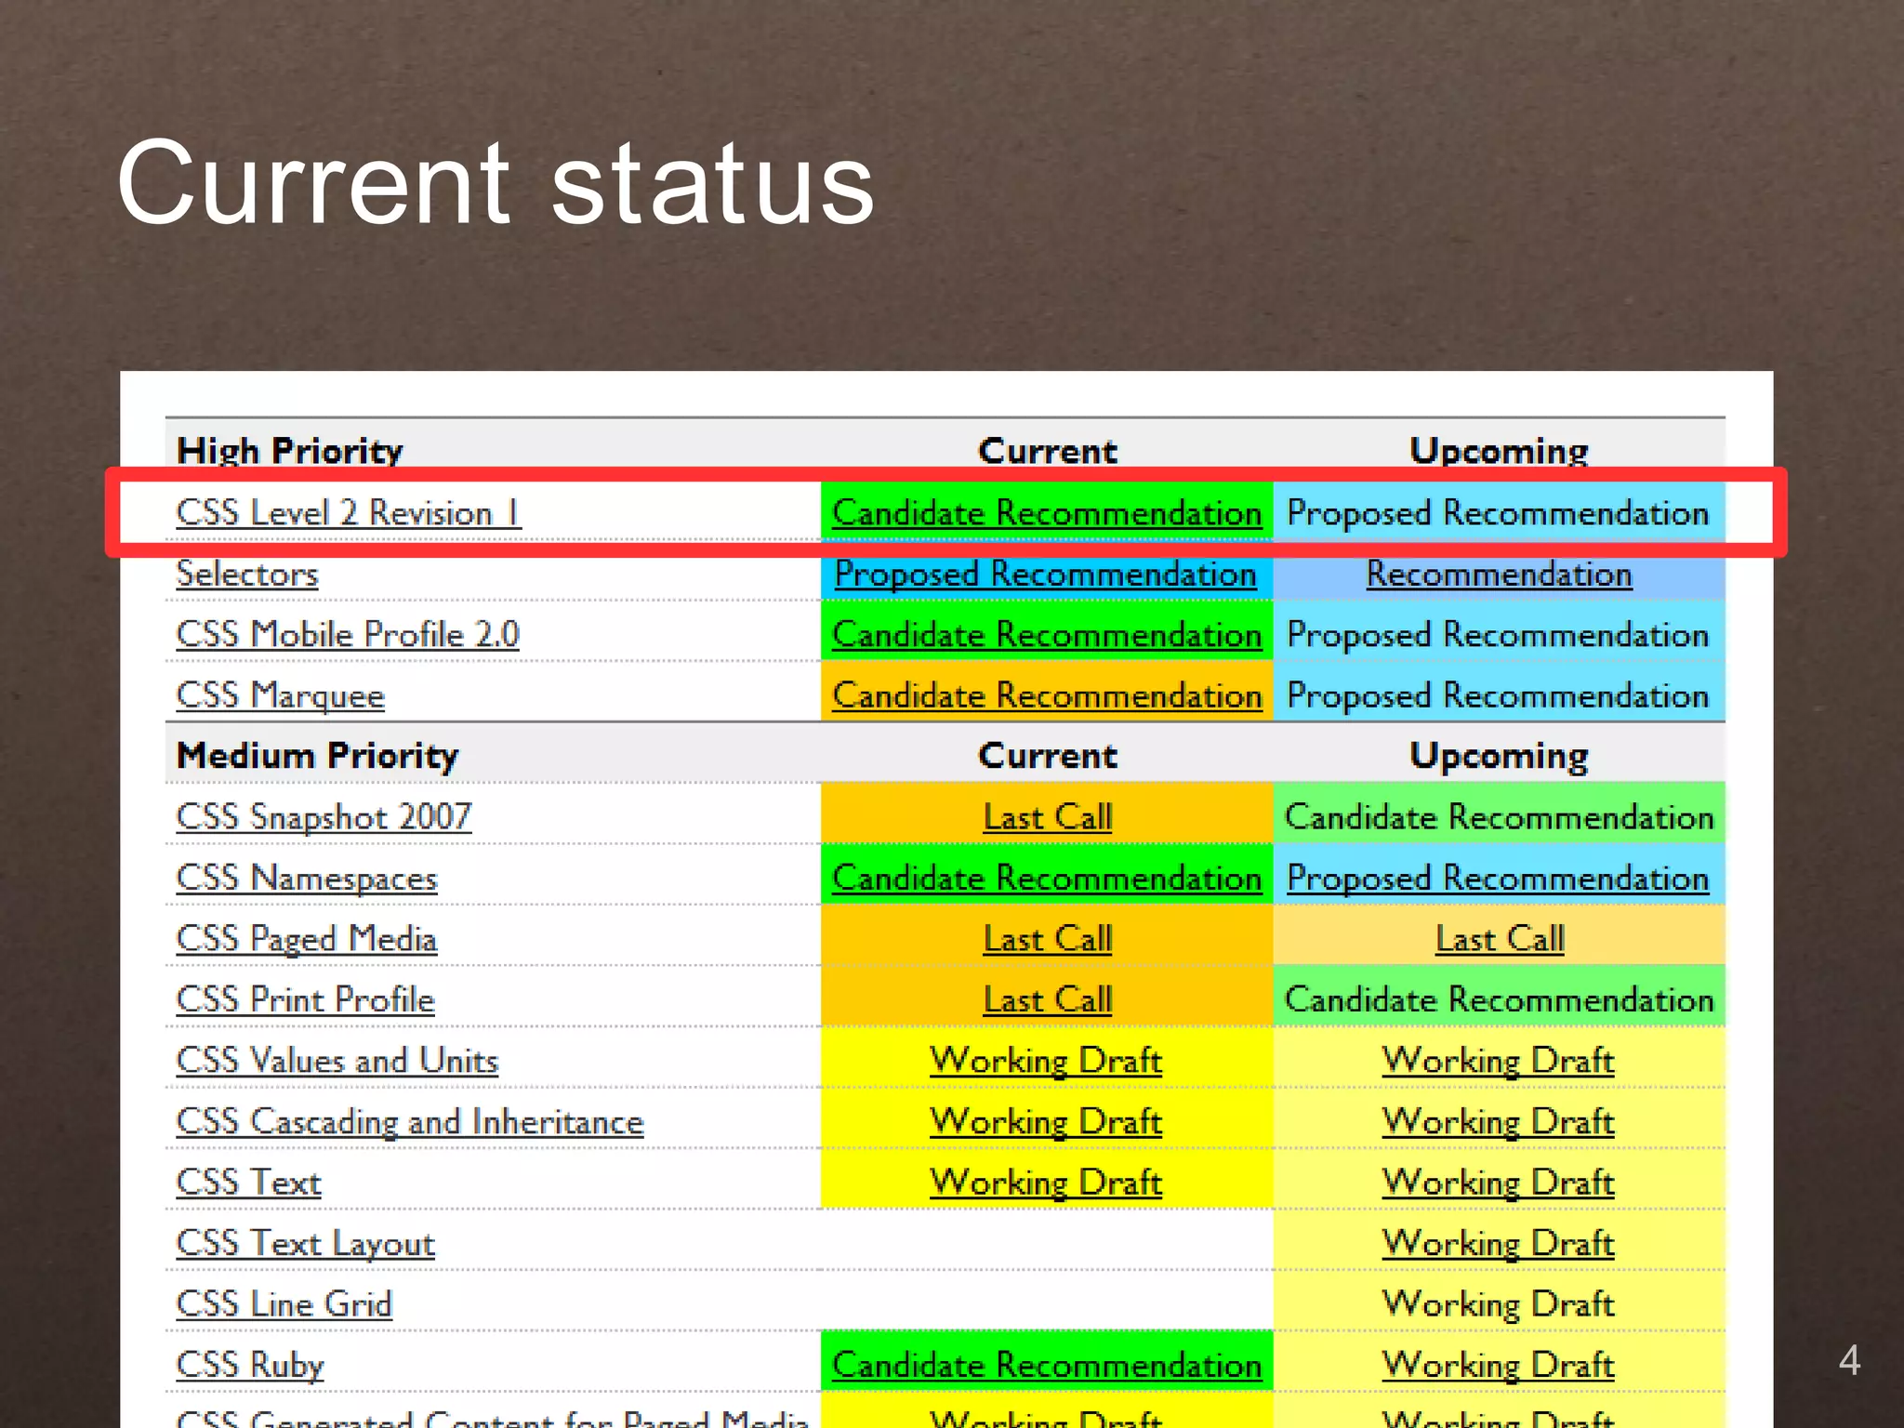Open the CSS Print Profile link

click(305, 1000)
